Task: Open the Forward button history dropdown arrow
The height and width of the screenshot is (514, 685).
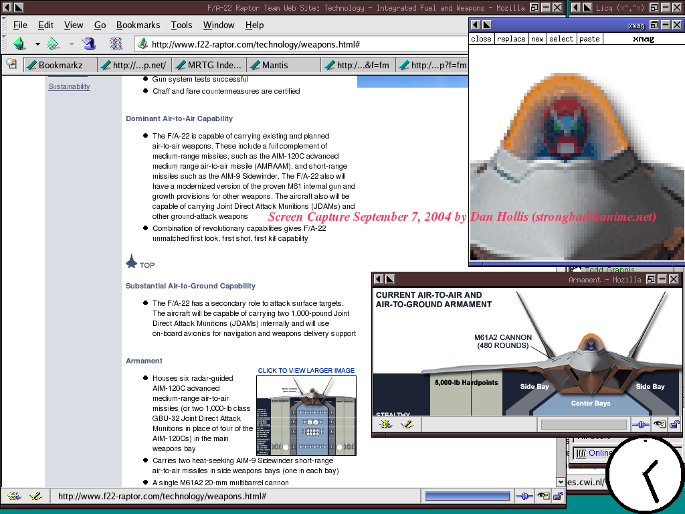Action: (72, 45)
